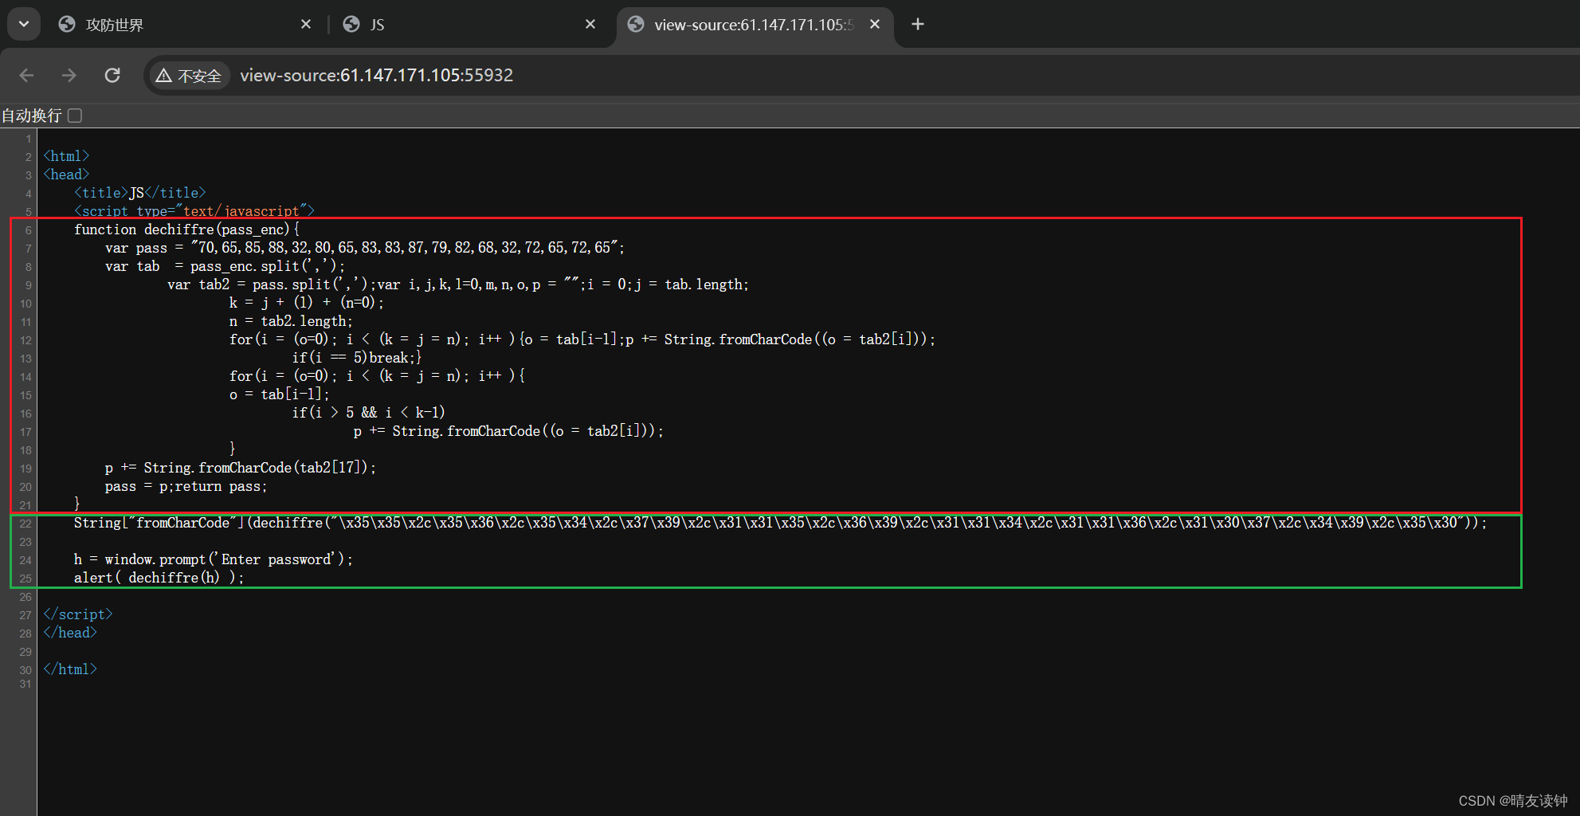The width and height of the screenshot is (1580, 816).
Task: Click the 不安全 warning triangle icon
Action: pyautogui.click(x=164, y=75)
